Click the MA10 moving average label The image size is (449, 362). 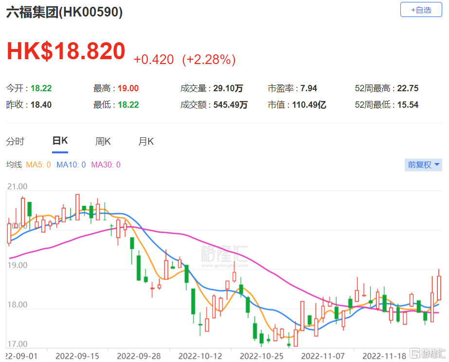71,165
